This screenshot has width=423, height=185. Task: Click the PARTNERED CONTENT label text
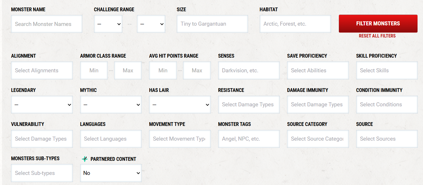click(113, 159)
